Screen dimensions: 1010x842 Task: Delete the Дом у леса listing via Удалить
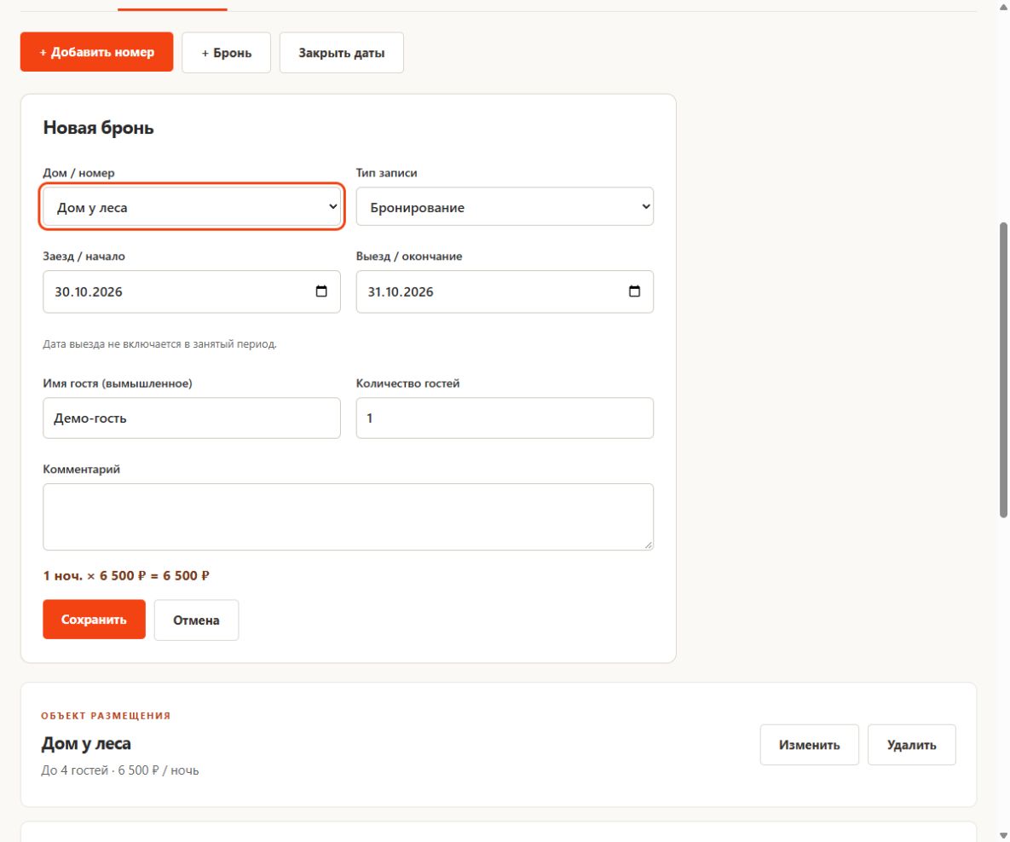click(x=911, y=745)
